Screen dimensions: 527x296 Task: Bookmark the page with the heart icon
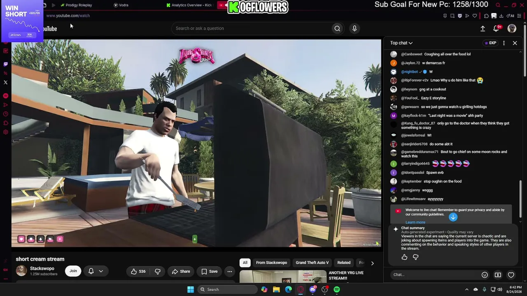tap(475, 16)
